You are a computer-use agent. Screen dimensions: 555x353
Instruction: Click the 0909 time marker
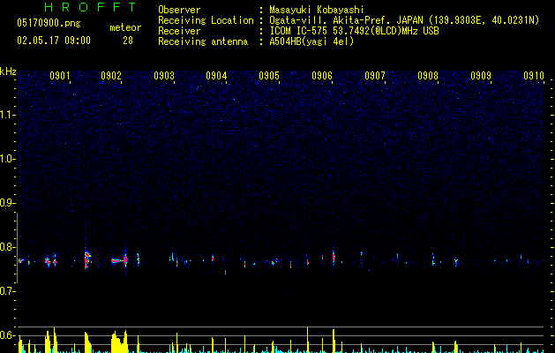pyautogui.click(x=481, y=76)
